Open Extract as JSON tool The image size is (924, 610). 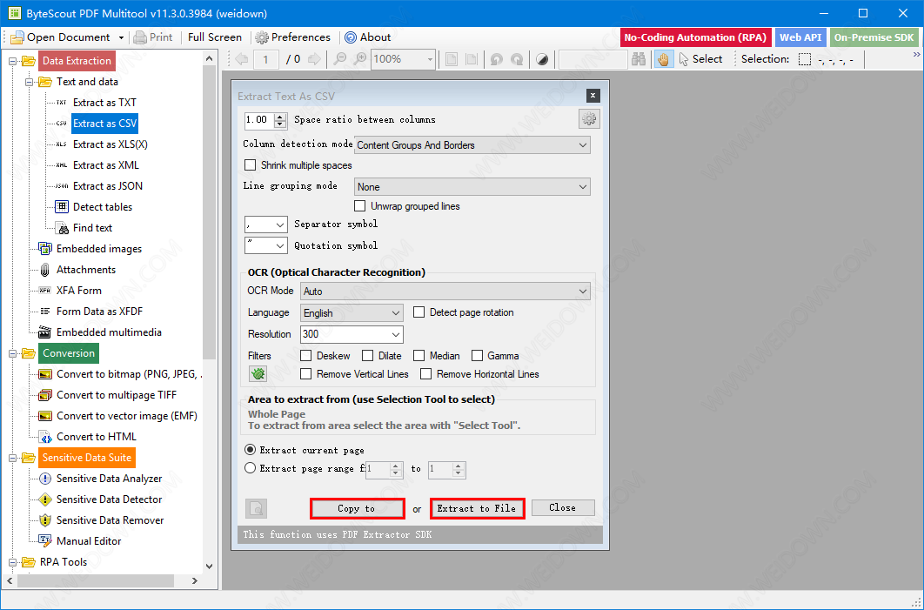pos(108,186)
